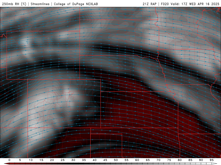This screenshot has width=221, height=165.
Task: Click "College of DuPage NEXLAB" text
Action: pyautogui.click(x=76, y=4)
